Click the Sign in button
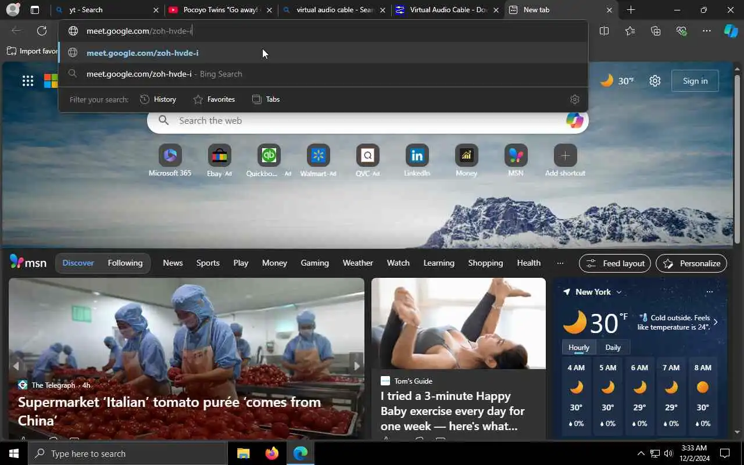744x465 pixels. [695, 81]
